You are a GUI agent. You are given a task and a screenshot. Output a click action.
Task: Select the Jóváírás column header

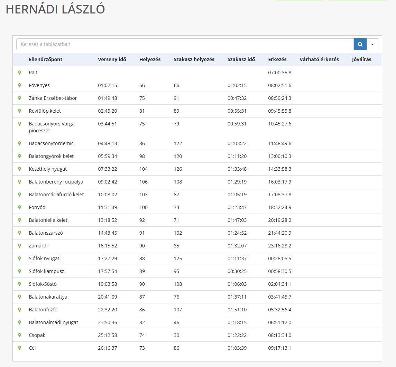[361, 59]
